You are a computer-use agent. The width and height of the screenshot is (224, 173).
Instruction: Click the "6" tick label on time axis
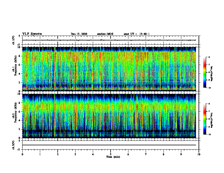pyautogui.click(x=128, y=154)
